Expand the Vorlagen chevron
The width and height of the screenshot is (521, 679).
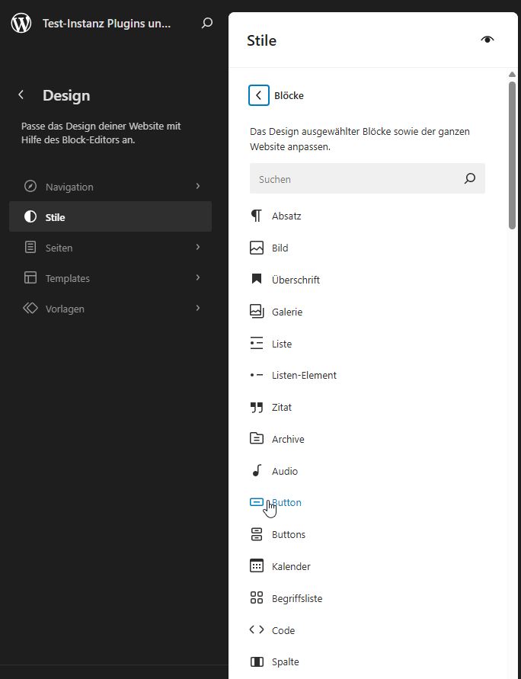pos(198,309)
